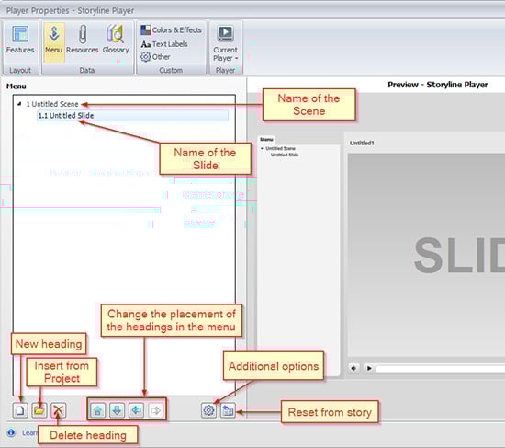Viewport: 505px width, 448px height.
Task: Click the preview seekbar
Action: (x=441, y=368)
